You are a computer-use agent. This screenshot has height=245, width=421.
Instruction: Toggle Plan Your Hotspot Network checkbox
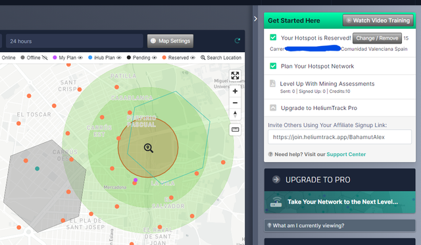273,66
